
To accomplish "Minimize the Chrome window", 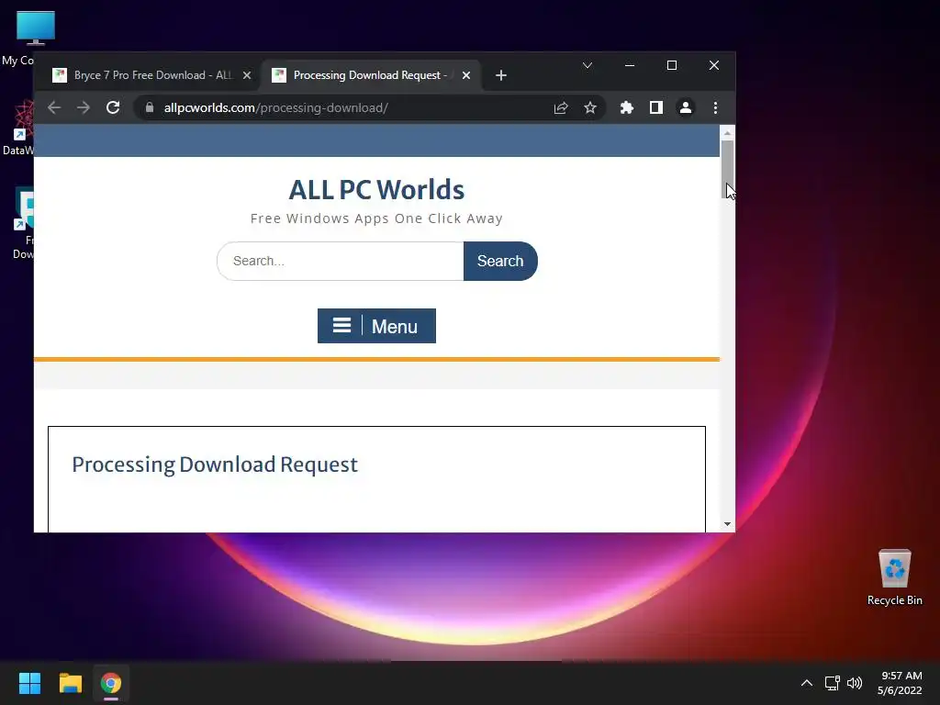I will click(x=630, y=65).
